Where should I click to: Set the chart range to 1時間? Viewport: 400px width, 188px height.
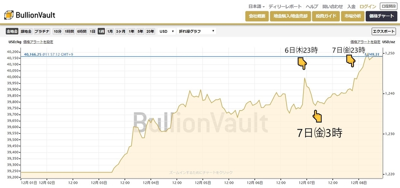click(x=69, y=32)
